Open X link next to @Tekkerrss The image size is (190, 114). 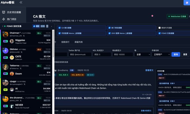tap(21, 68)
